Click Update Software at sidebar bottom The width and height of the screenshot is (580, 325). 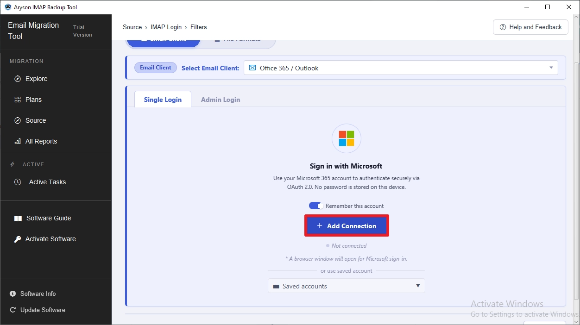tap(43, 310)
